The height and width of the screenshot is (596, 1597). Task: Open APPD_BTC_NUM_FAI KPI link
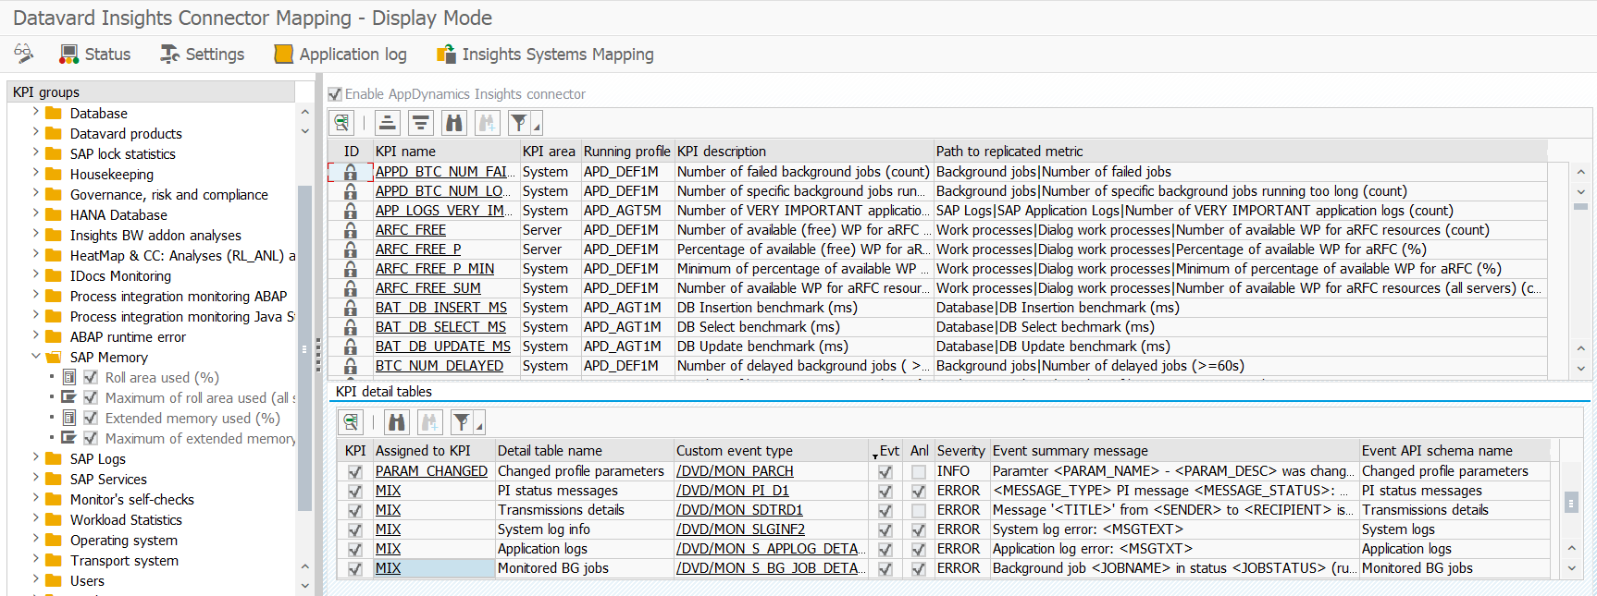pos(445,172)
